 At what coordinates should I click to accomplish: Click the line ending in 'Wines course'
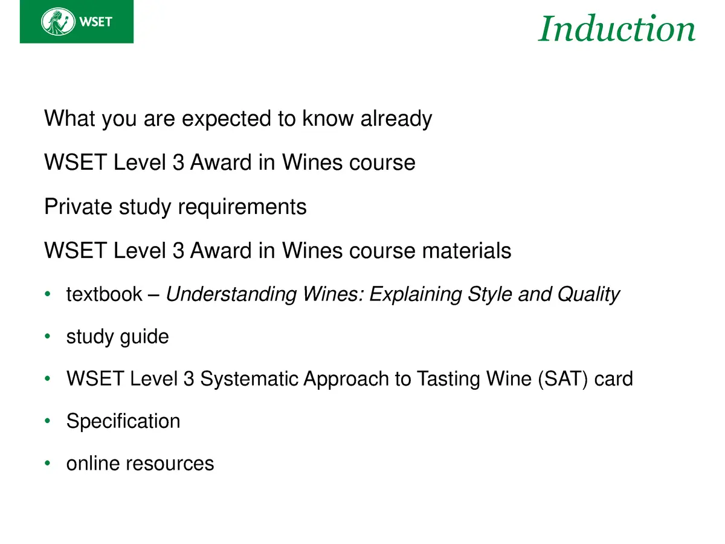[x=230, y=163]
